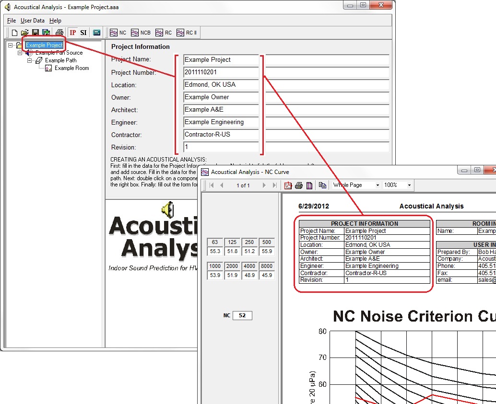Viewport: 496px width, 404px height.
Task: Click the Project Number field
Action: click(x=286, y=72)
